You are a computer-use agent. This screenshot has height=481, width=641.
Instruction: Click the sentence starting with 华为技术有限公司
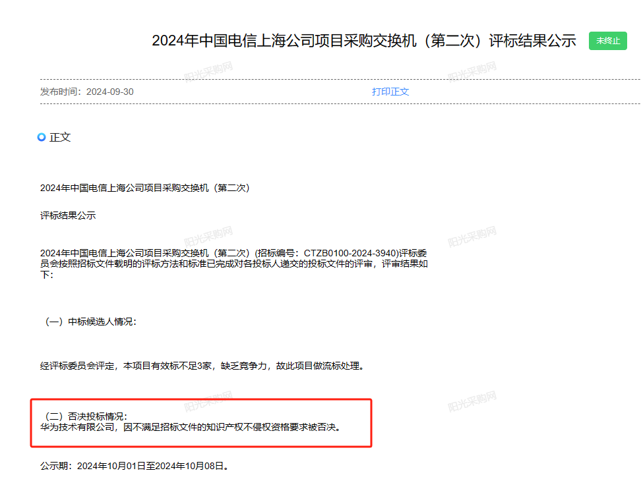pos(191,427)
